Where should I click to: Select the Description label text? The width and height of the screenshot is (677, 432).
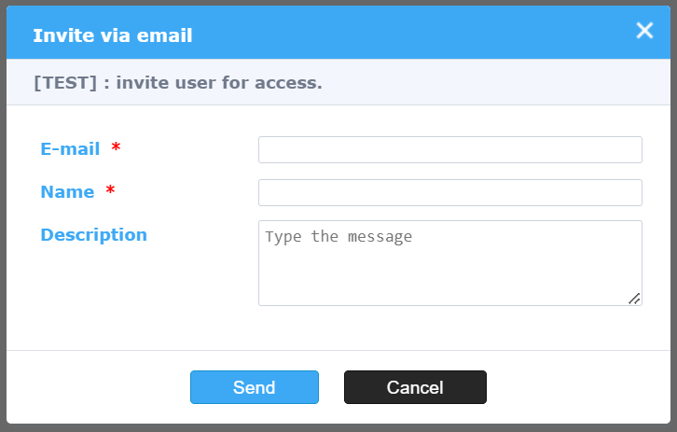(93, 234)
